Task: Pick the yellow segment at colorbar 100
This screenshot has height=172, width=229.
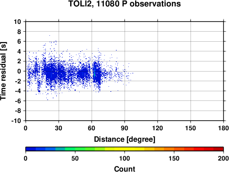Action: [x=125, y=149]
